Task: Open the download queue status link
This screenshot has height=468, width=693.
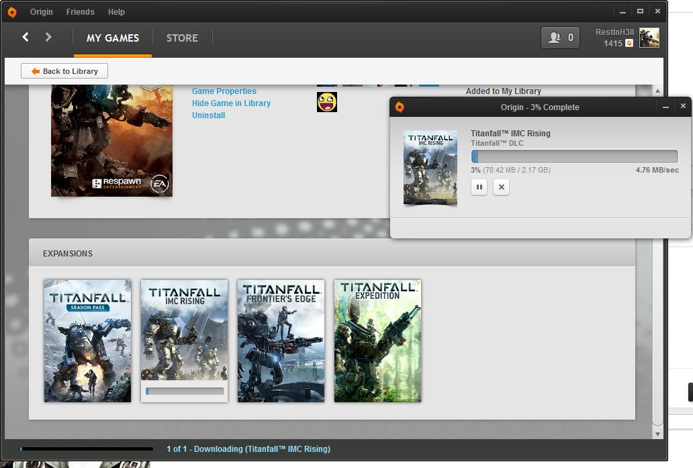Action: 248,449
